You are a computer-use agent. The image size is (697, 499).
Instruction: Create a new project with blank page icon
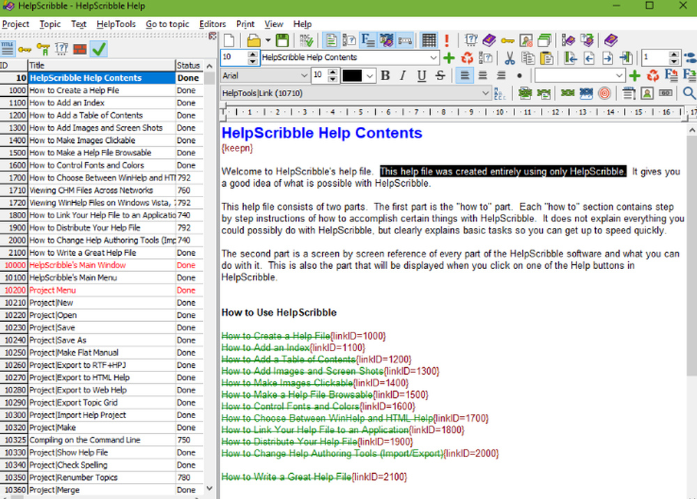229,40
